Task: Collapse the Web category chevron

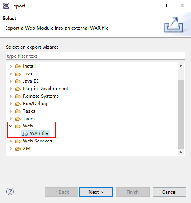Action: click(11, 126)
